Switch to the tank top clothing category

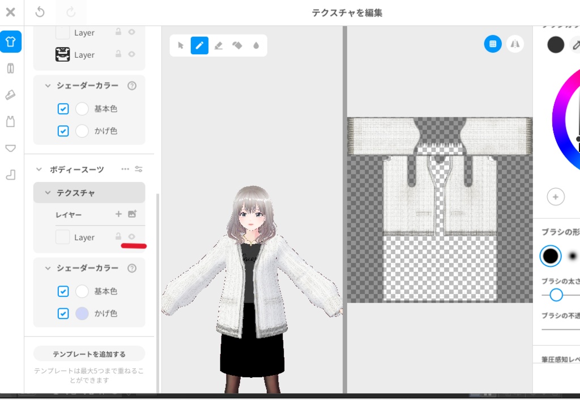(11, 121)
